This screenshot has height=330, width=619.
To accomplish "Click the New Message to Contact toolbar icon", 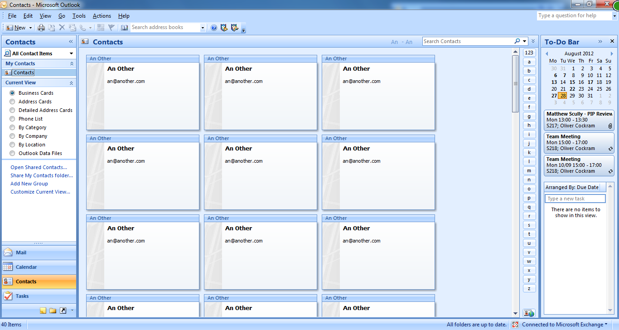I will (73, 28).
